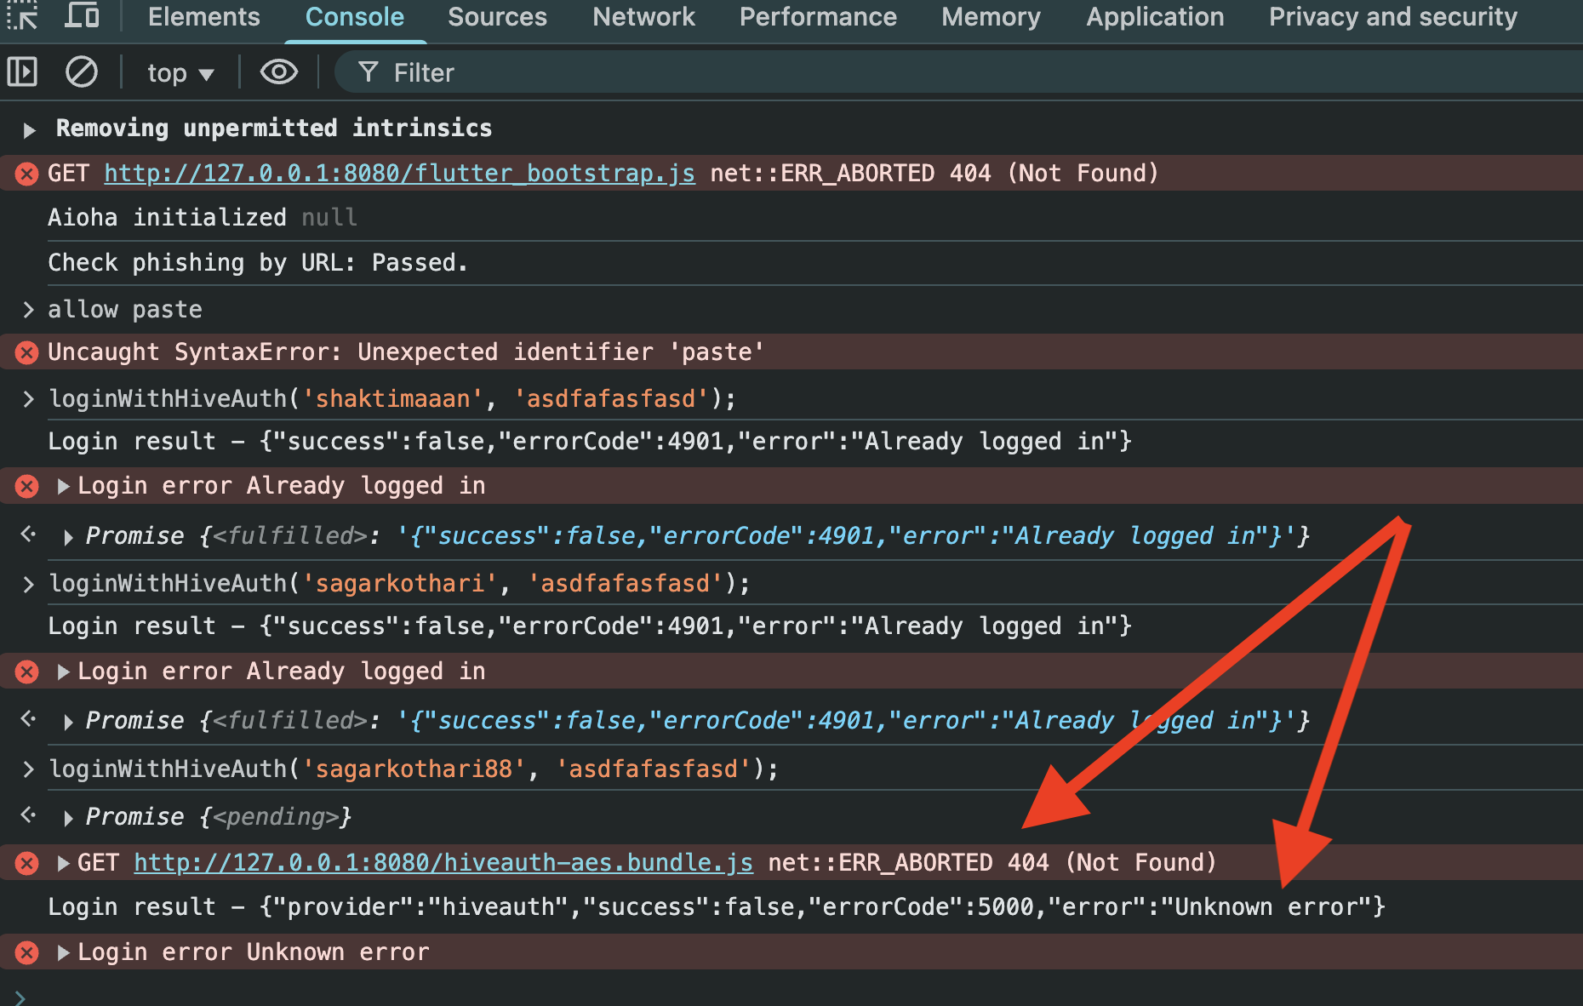Select the Uncaught SyntaxError message text
This screenshot has height=1006, width=1583.
(x=406, y=352)
